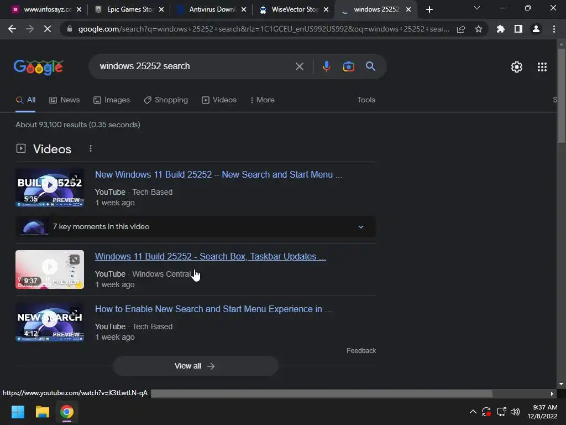Click the horizontal scrollbar at bottom

point(321,393)
